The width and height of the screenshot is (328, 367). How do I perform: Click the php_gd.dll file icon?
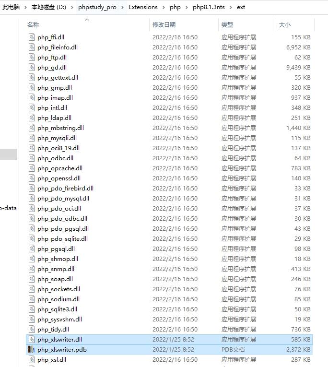tap(32, 67)
